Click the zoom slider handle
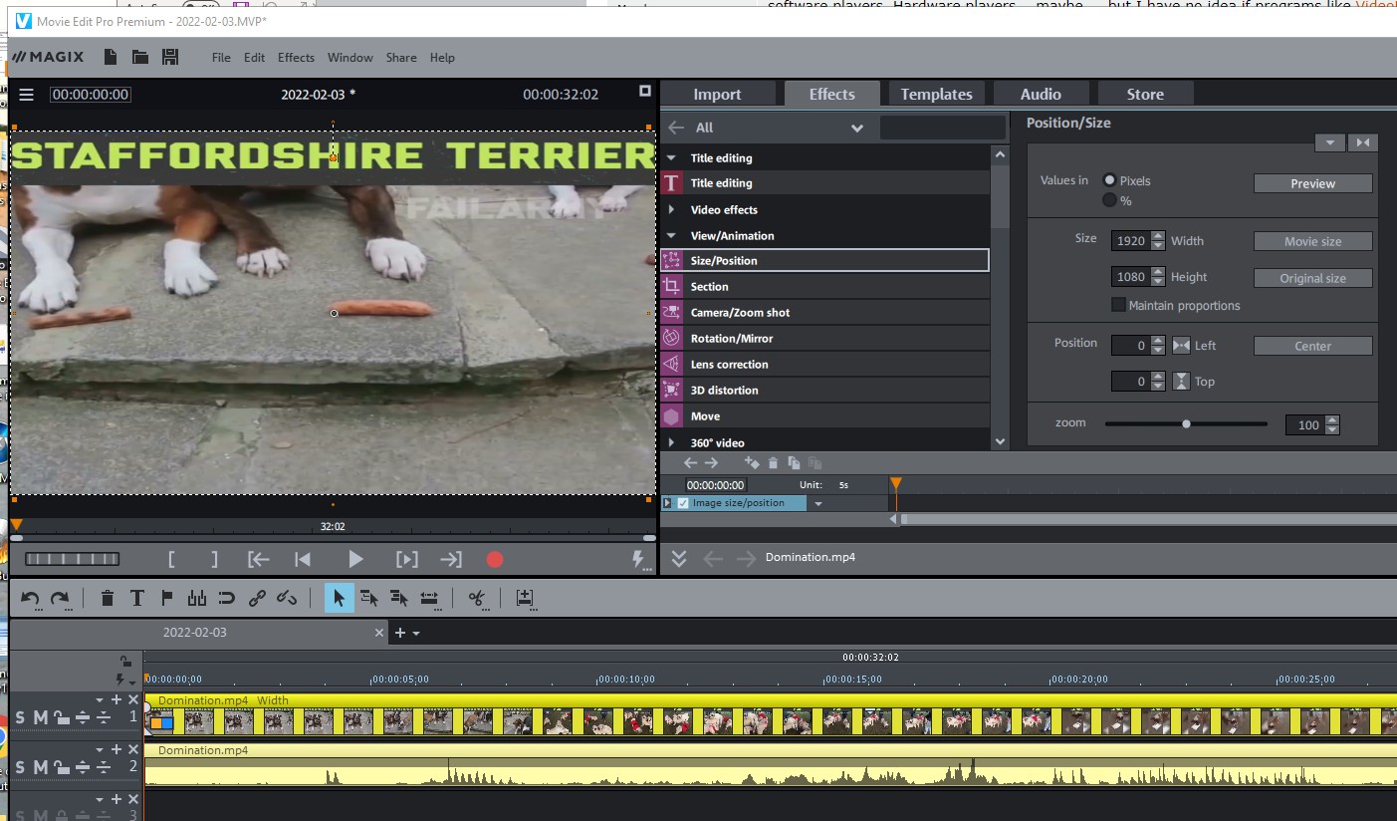 pyautogui.click(x=1186, y=423)
